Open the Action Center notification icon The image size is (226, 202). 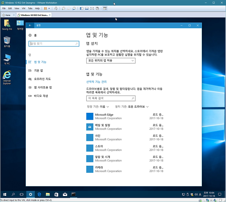(220, 194)
